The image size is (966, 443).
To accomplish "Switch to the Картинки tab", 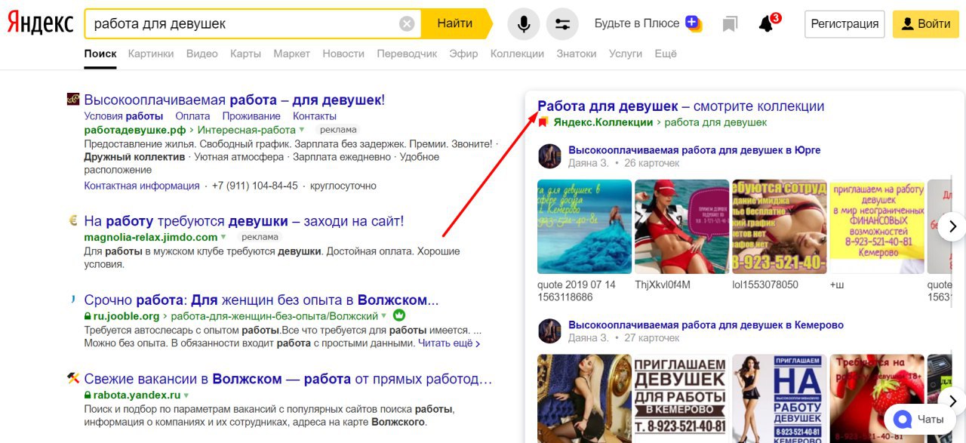I will click(151, 54).
